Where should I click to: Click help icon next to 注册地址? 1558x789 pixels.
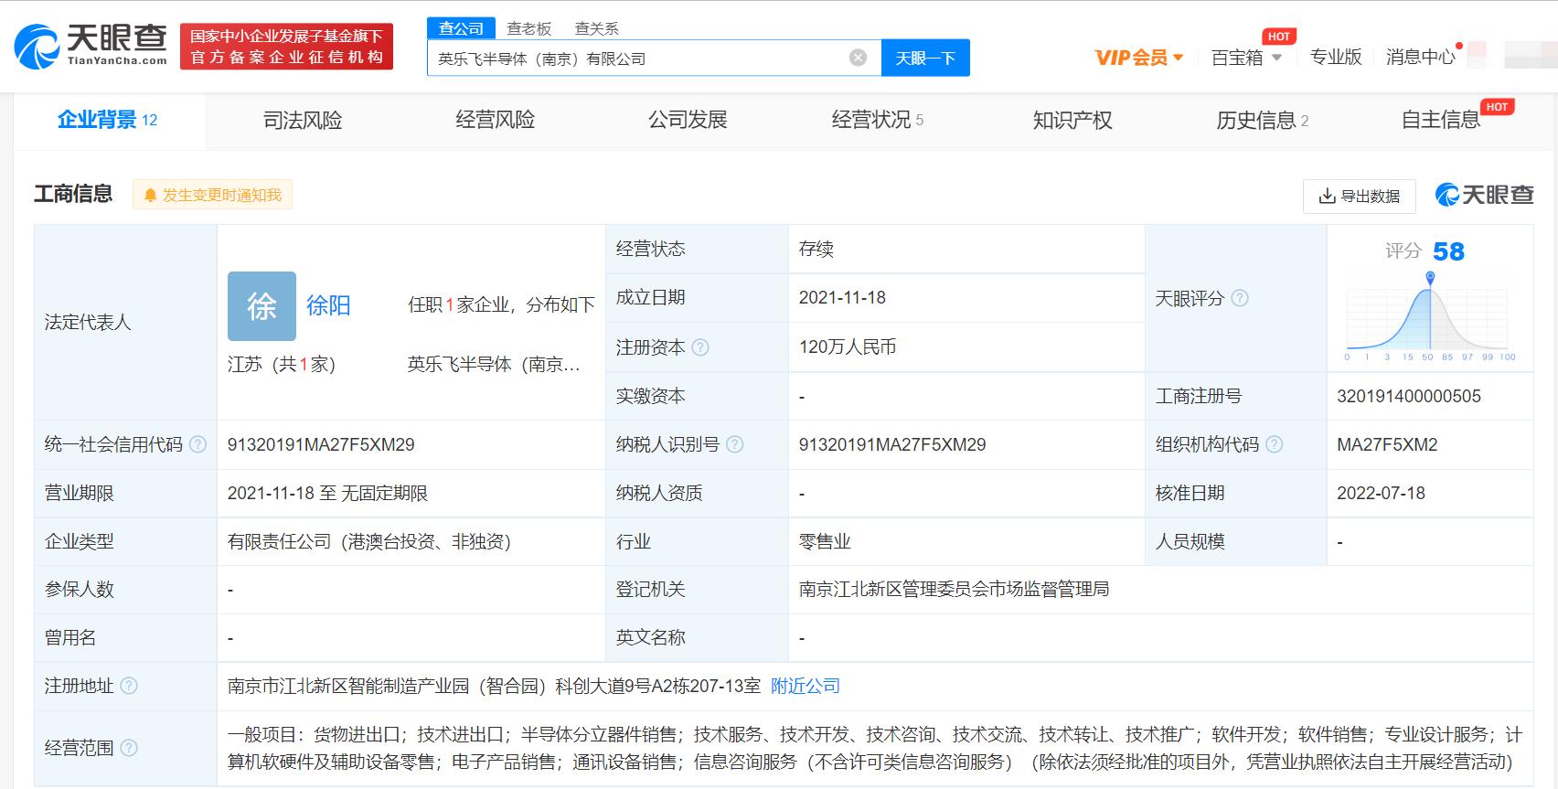click(x=129, y=686)
